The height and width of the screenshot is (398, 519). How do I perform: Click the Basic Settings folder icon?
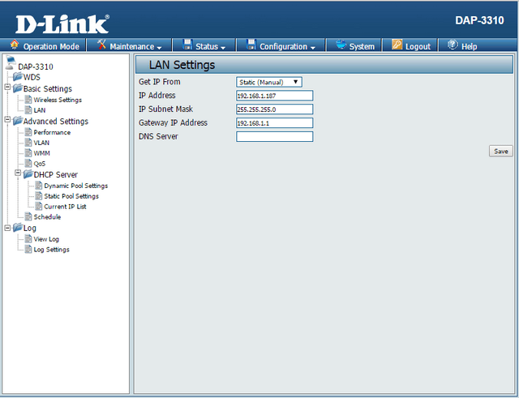pos(18,88)
